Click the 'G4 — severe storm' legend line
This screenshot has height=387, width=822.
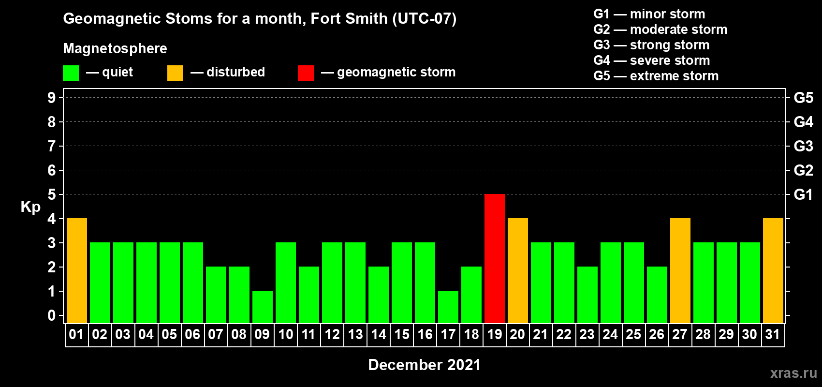tap(652, 60)
